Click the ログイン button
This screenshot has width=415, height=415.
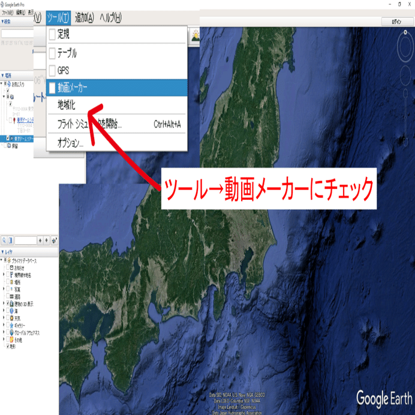pyautogui.click(x=397, y=22)
